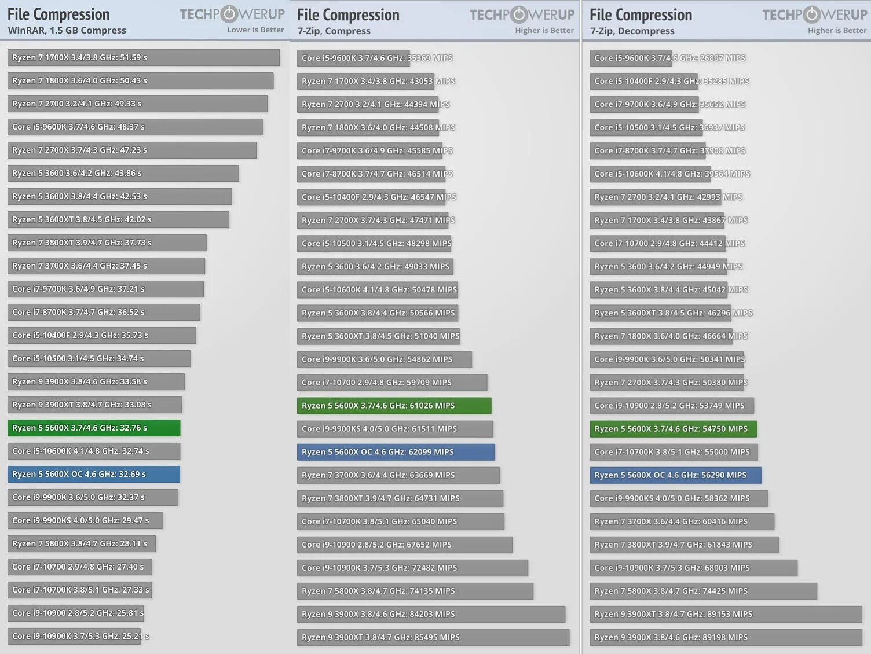The height and width of the screenshot is (654, 871).
Task: Click the Core i7-10700K 65040 MIPS row
Action: pos(401,521)
